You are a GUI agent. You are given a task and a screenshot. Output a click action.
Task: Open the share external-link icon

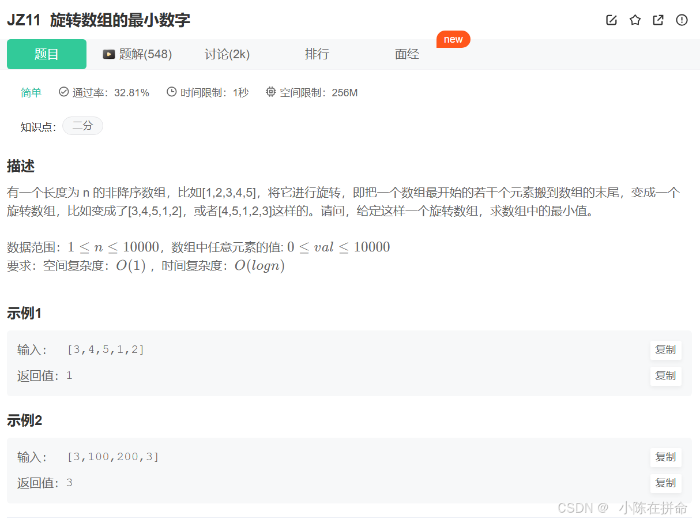(658, 20)
